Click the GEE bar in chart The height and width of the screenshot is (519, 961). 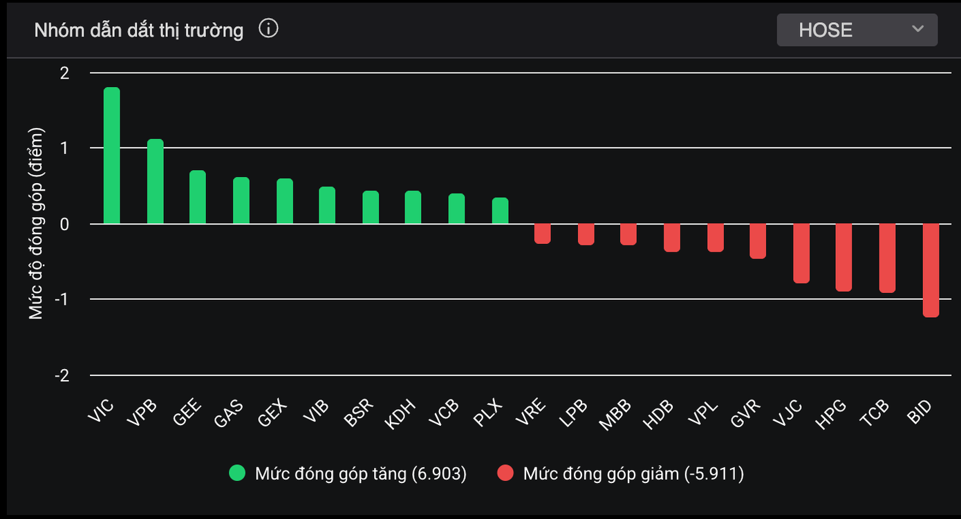pos(198,197)
